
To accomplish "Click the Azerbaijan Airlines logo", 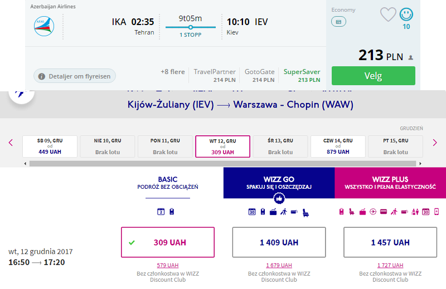I will point(44,26).
